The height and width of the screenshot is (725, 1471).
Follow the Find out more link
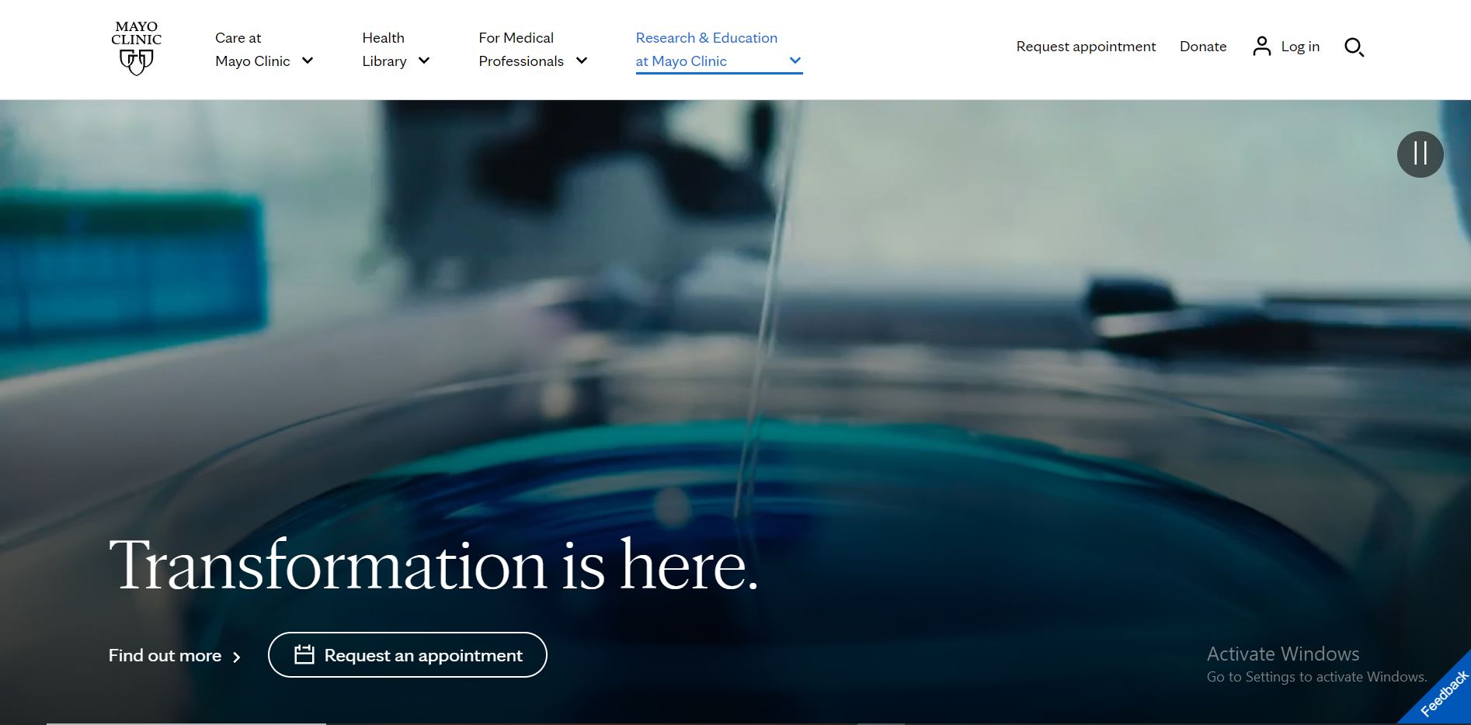(165, 656)
